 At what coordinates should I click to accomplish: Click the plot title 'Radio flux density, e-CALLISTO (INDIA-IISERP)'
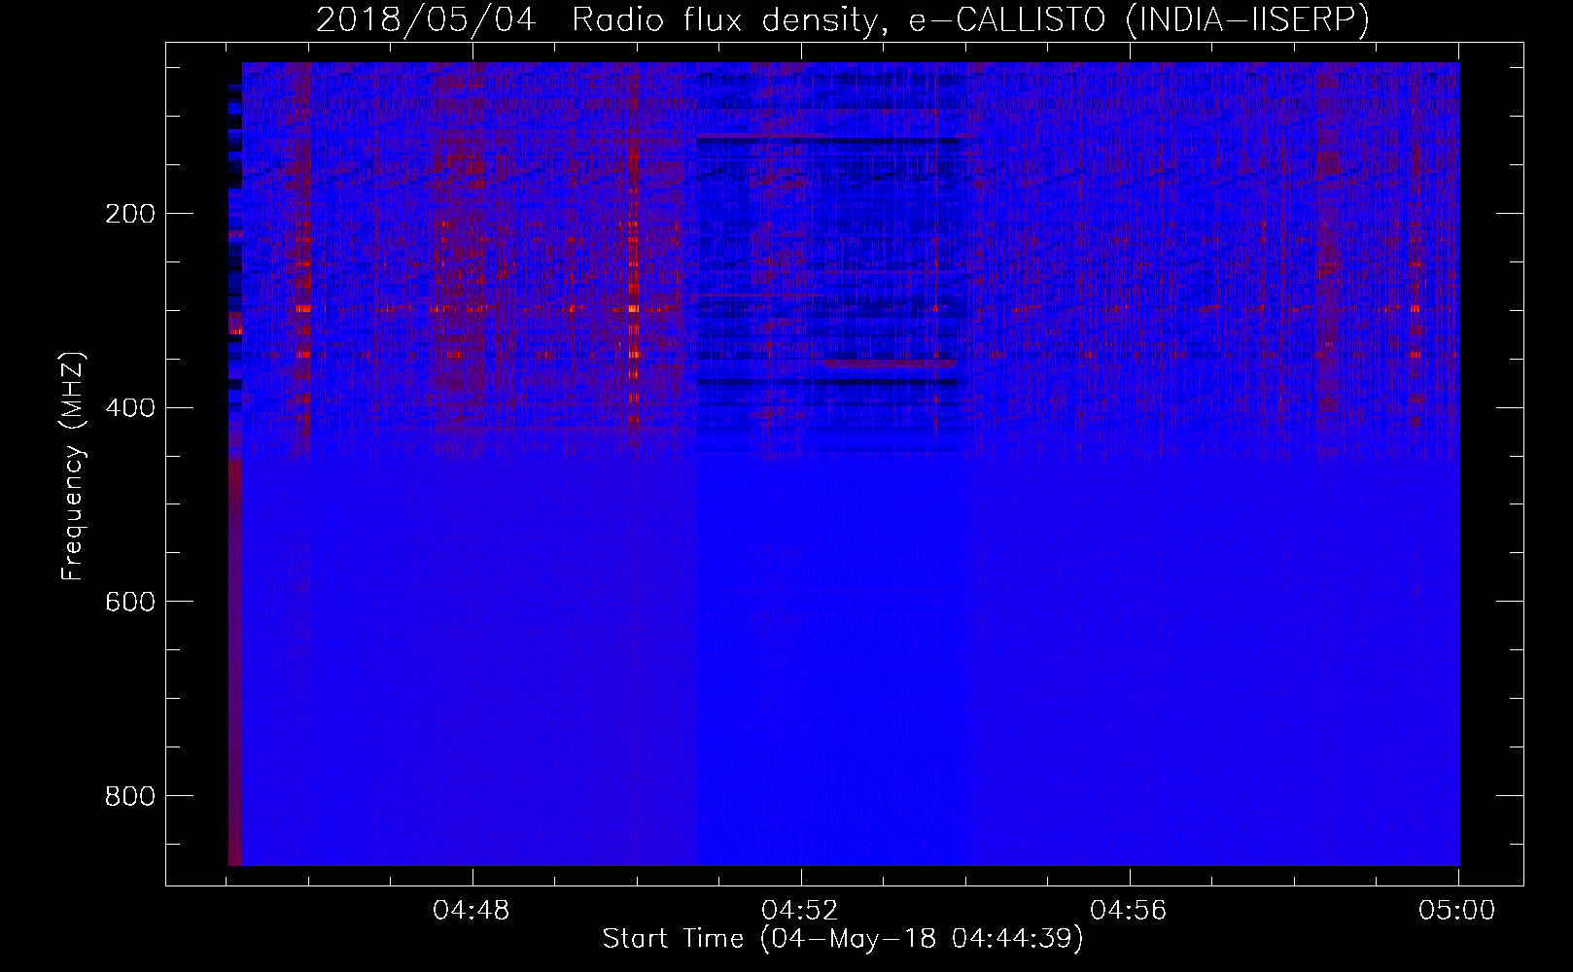coord(970,19)
